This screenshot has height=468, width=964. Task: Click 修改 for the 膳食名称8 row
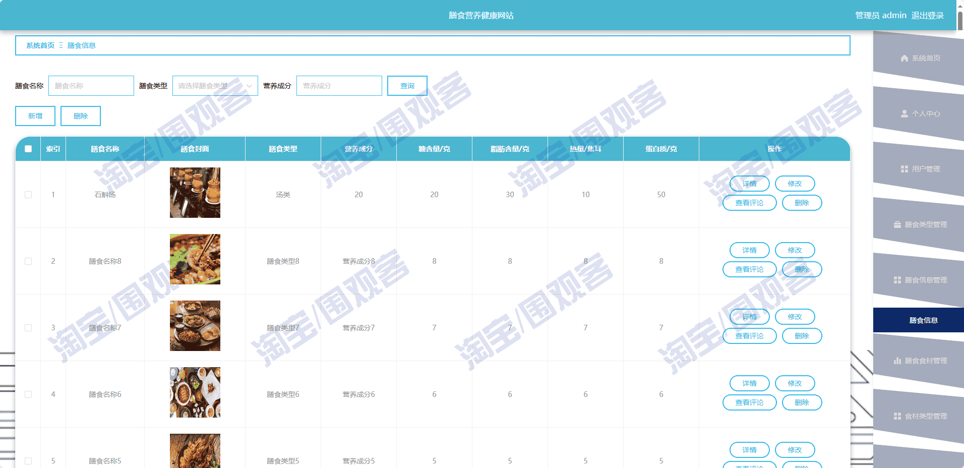coord(795,250)
